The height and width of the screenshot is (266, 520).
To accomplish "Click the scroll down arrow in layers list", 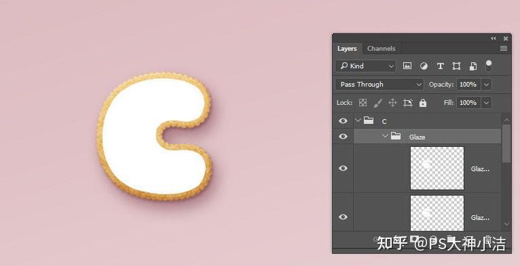I will [x=506, y=224].
